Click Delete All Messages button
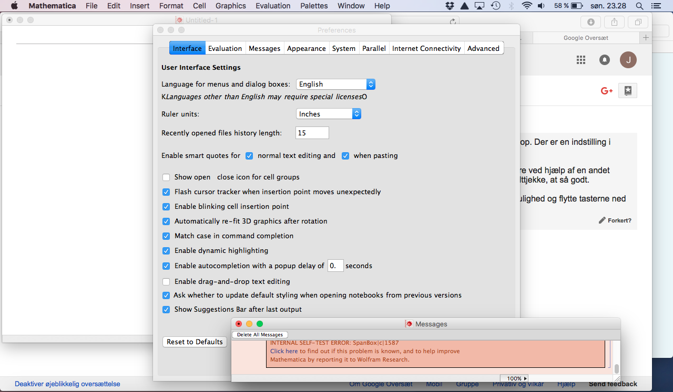The height and width of the screenshot is (392, 673). pos(260,335)
